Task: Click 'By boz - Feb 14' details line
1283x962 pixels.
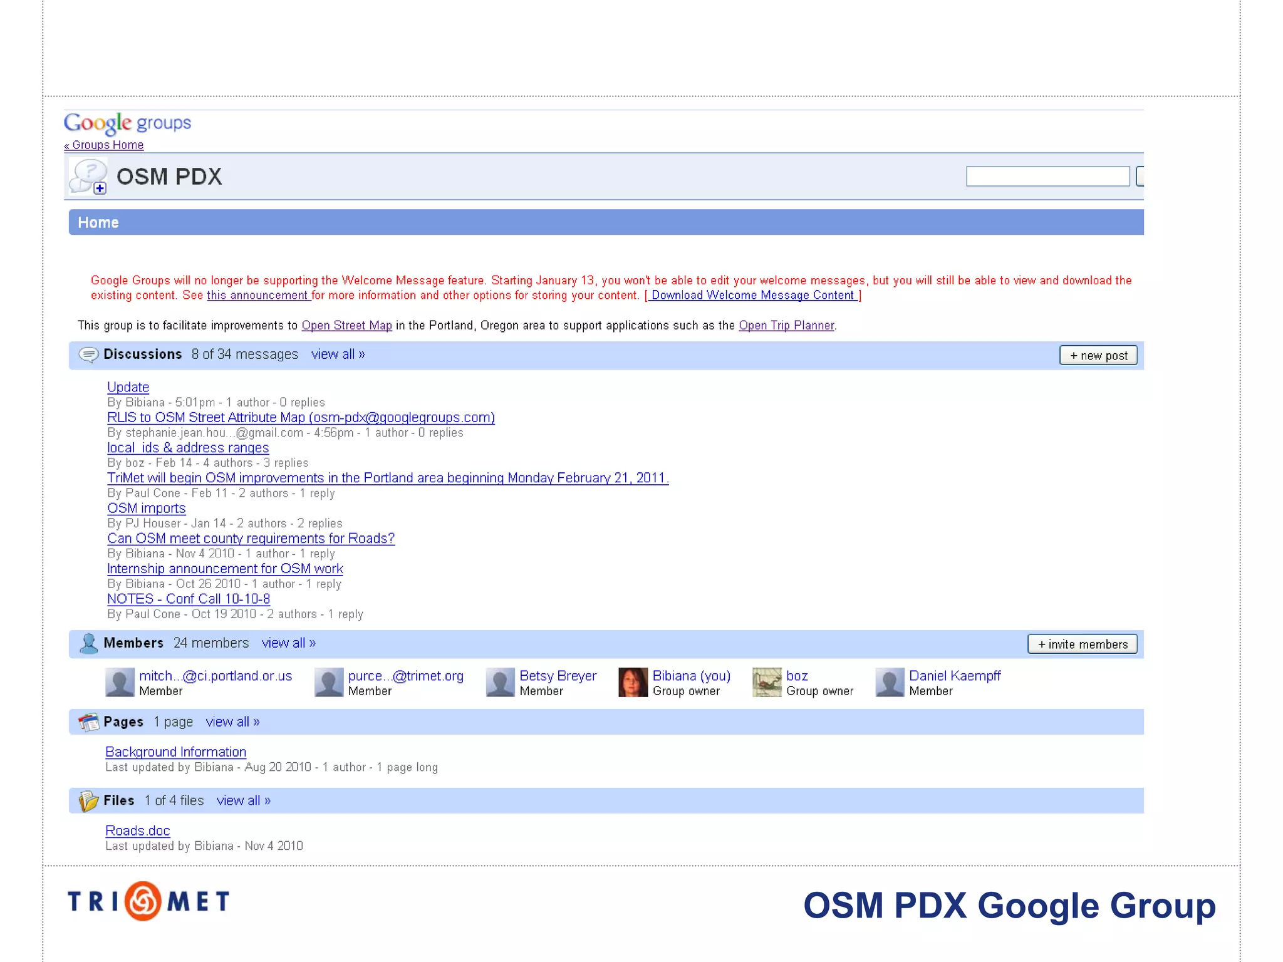Action: (x=208, y=463)
